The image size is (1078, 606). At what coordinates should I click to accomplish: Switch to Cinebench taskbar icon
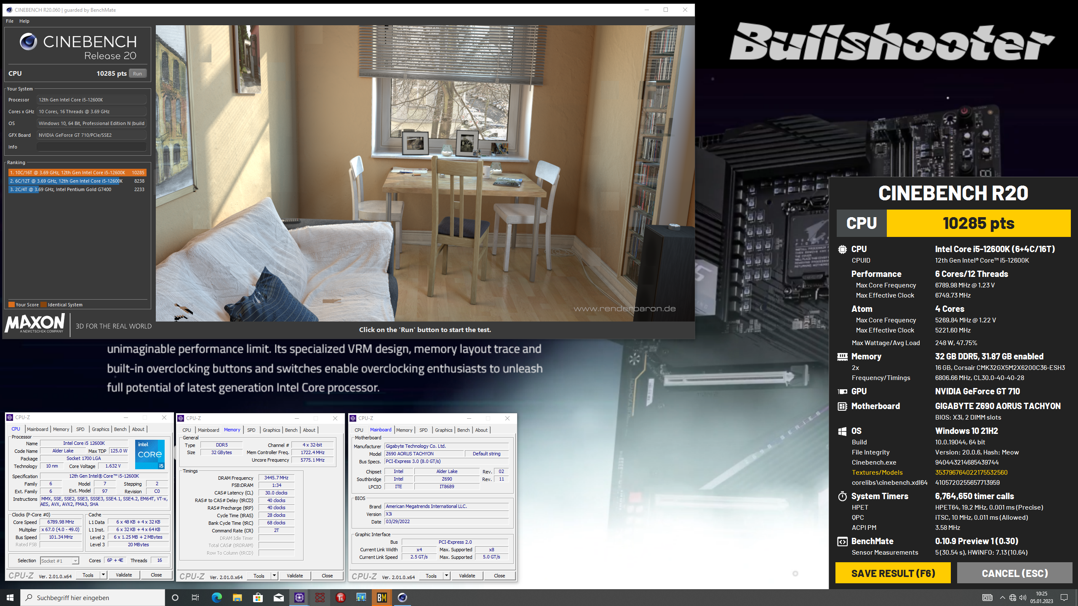tap(402, 598)
